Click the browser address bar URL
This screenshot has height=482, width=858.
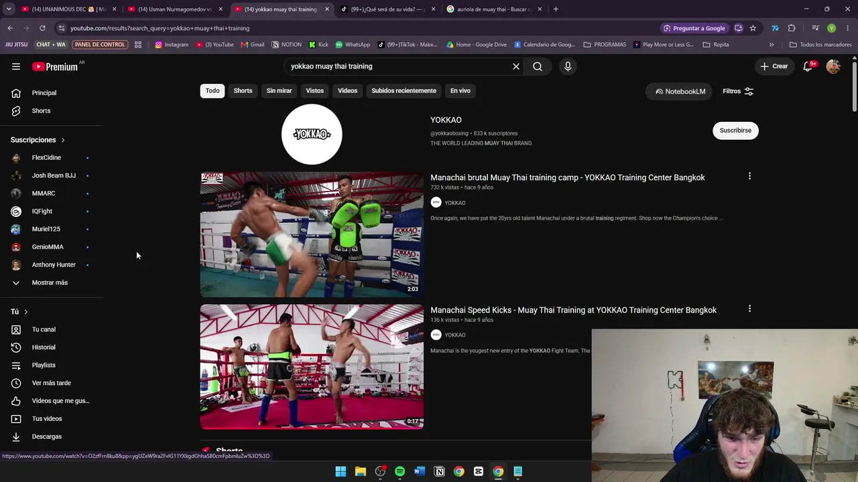point(160,28)
